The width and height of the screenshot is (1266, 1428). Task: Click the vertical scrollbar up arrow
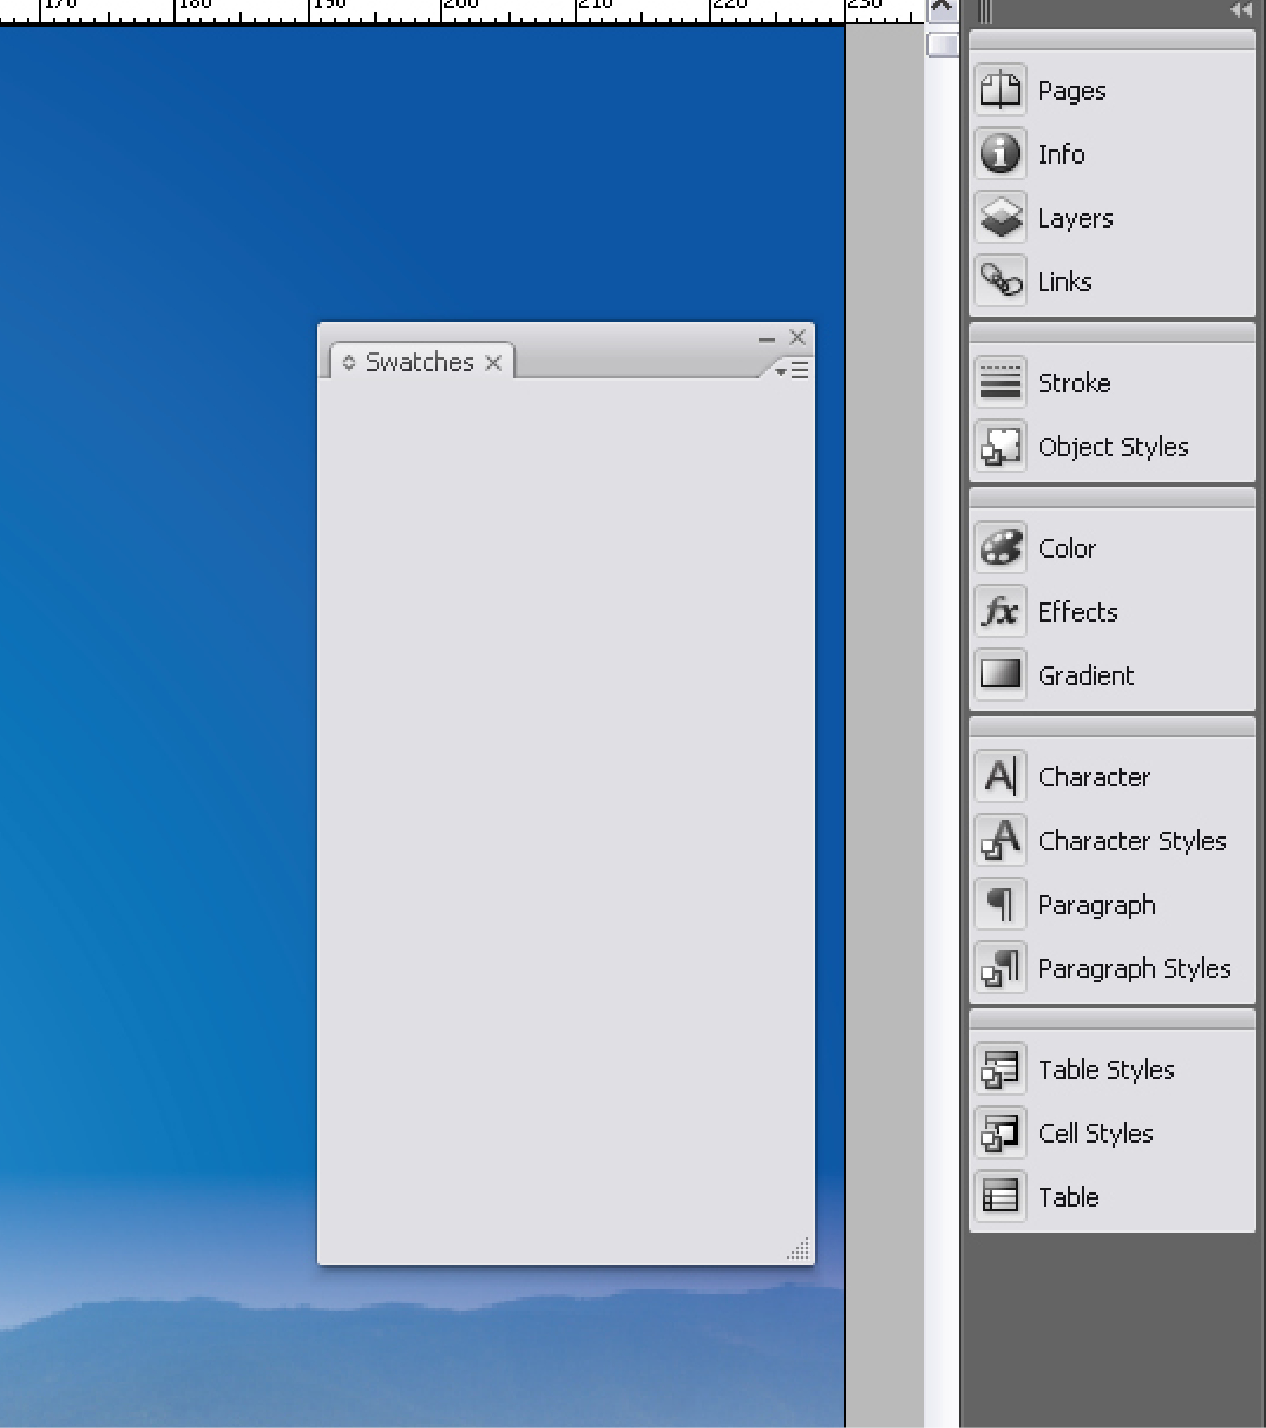pos(942,9)
